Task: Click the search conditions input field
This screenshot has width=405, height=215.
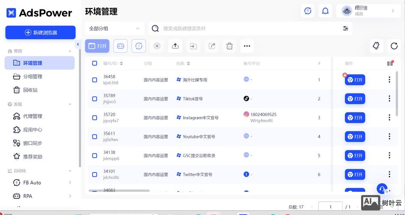Action: pyautogui.click(x=250, y=28)
